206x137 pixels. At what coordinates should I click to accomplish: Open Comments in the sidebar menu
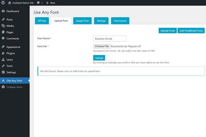[13, 39]
